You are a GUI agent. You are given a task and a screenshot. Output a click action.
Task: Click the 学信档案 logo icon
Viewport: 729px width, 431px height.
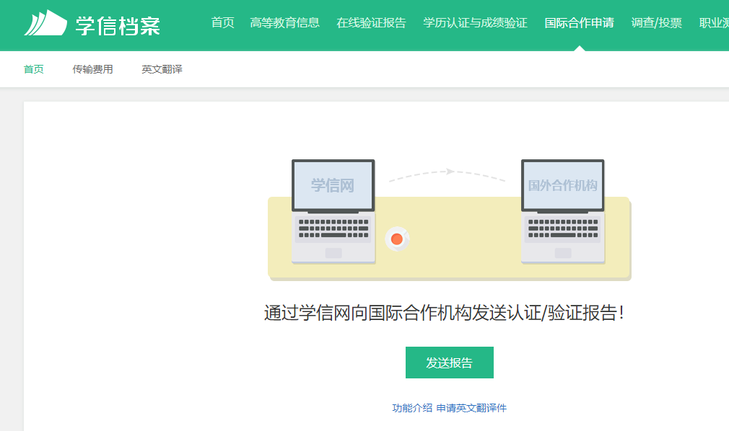[x=45, y=23]
